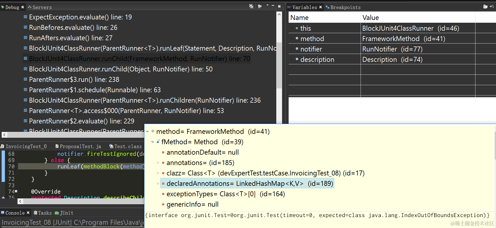This screenshot has height=228, width=496.
Task: Select annotationDefault= null entry
Action: tap(202, 152)
